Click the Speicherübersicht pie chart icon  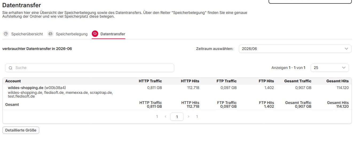pyautogui.click(x=6, y=34)
